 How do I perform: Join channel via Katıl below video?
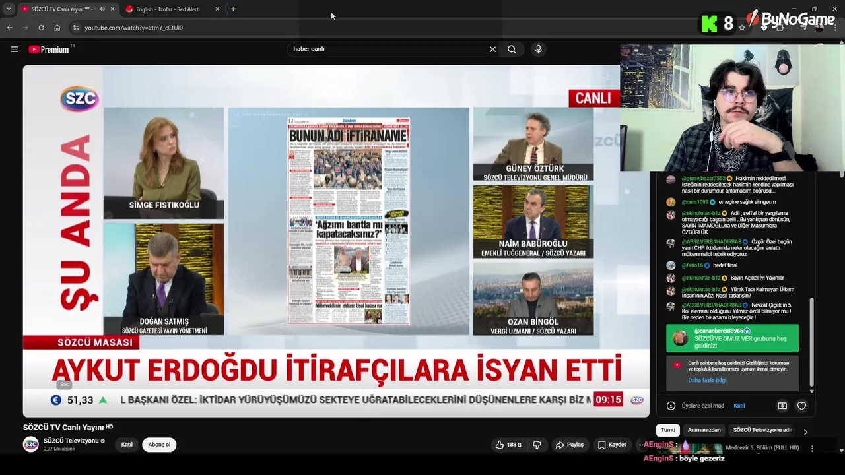tap(127, 445)
